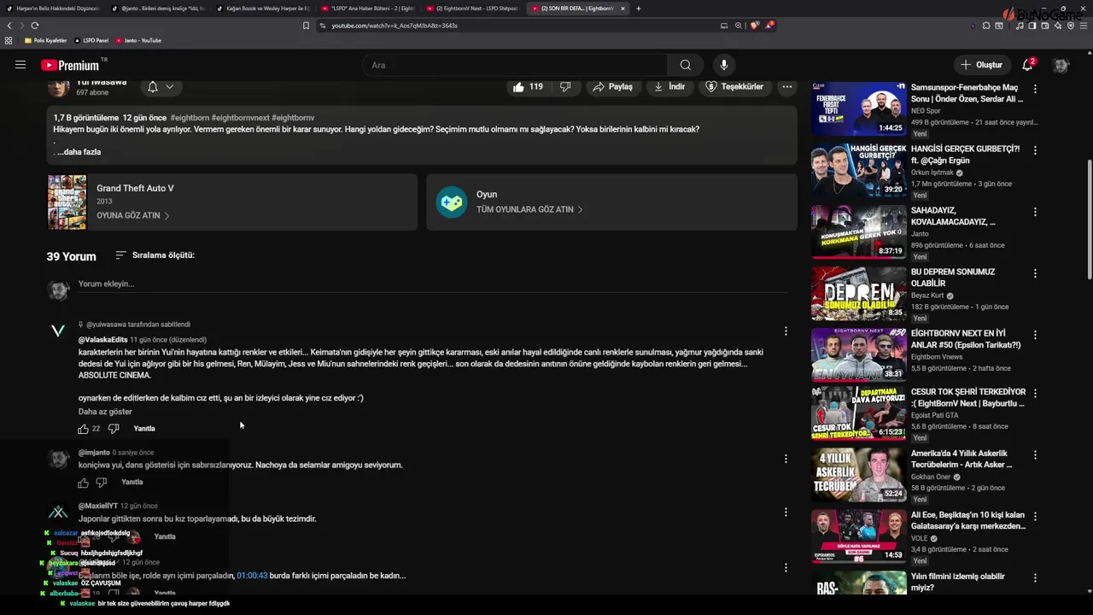Open the @MaxiellYT channel name

pyautogui.click(x=98, y=506)
